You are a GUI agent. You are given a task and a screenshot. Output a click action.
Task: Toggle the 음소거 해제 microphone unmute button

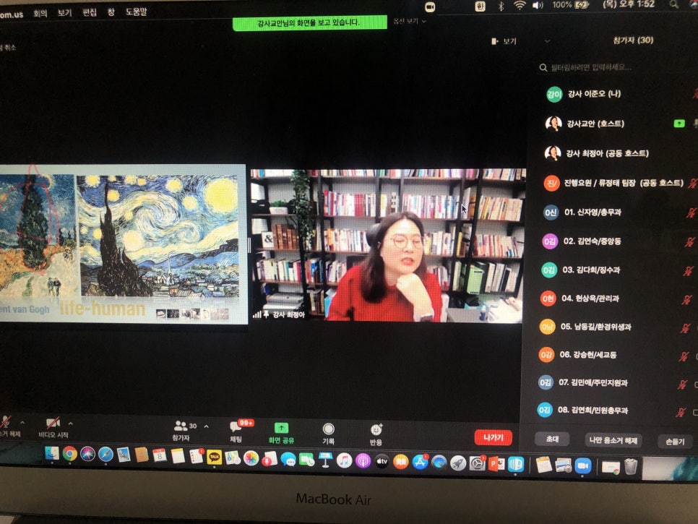pos(8,426)
